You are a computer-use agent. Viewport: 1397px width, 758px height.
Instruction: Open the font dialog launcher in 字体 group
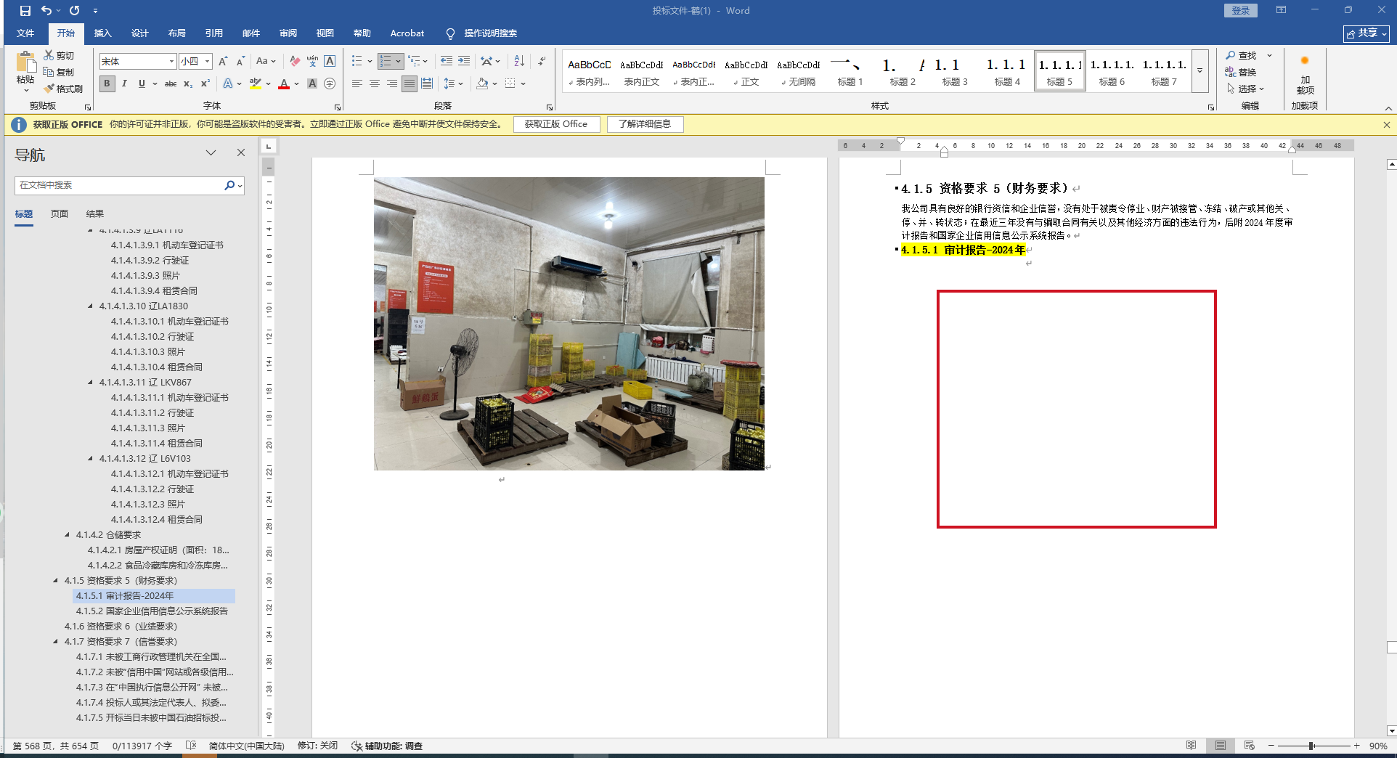tap(338, 107)
